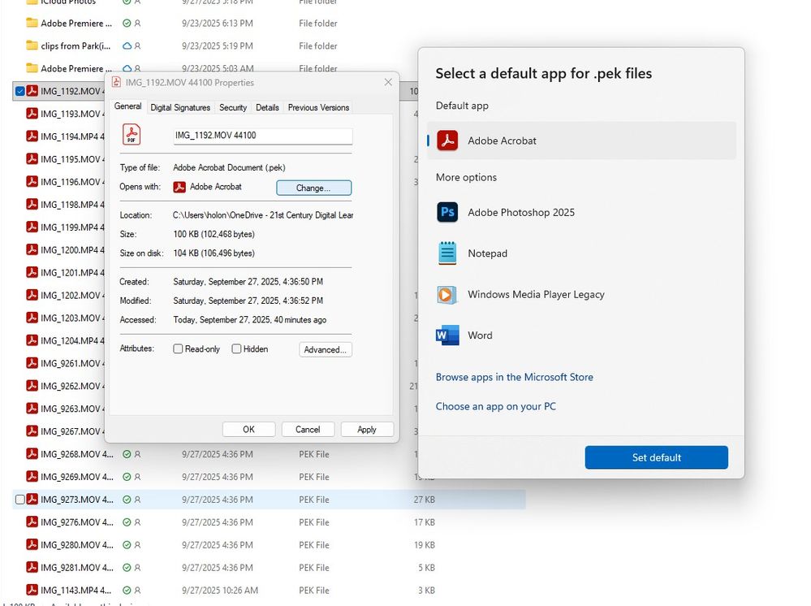Select the IMG_1194.MP4 file icon
The height and width of the screenshot is (606, 811).
click(32, 136)
